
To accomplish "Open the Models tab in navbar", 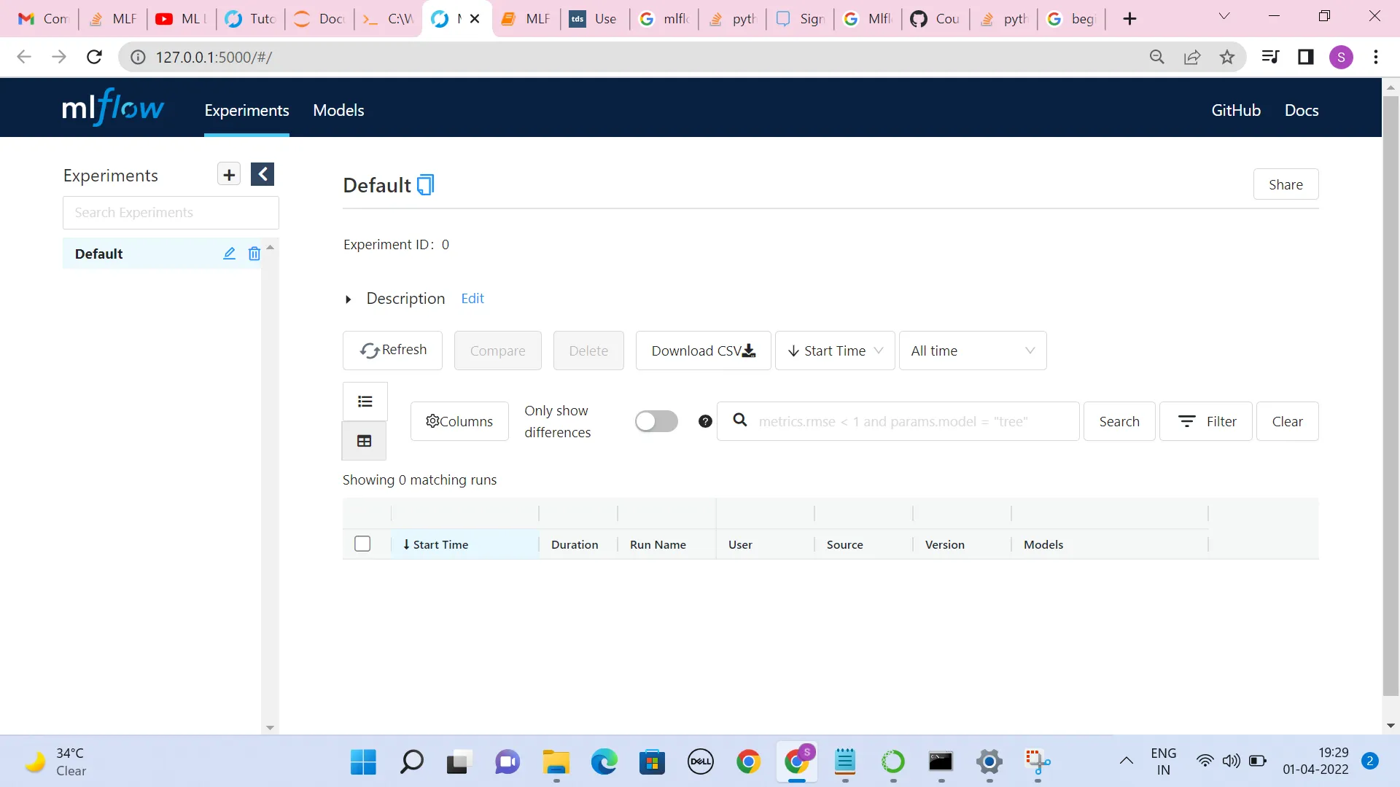I will pos(338,110).
